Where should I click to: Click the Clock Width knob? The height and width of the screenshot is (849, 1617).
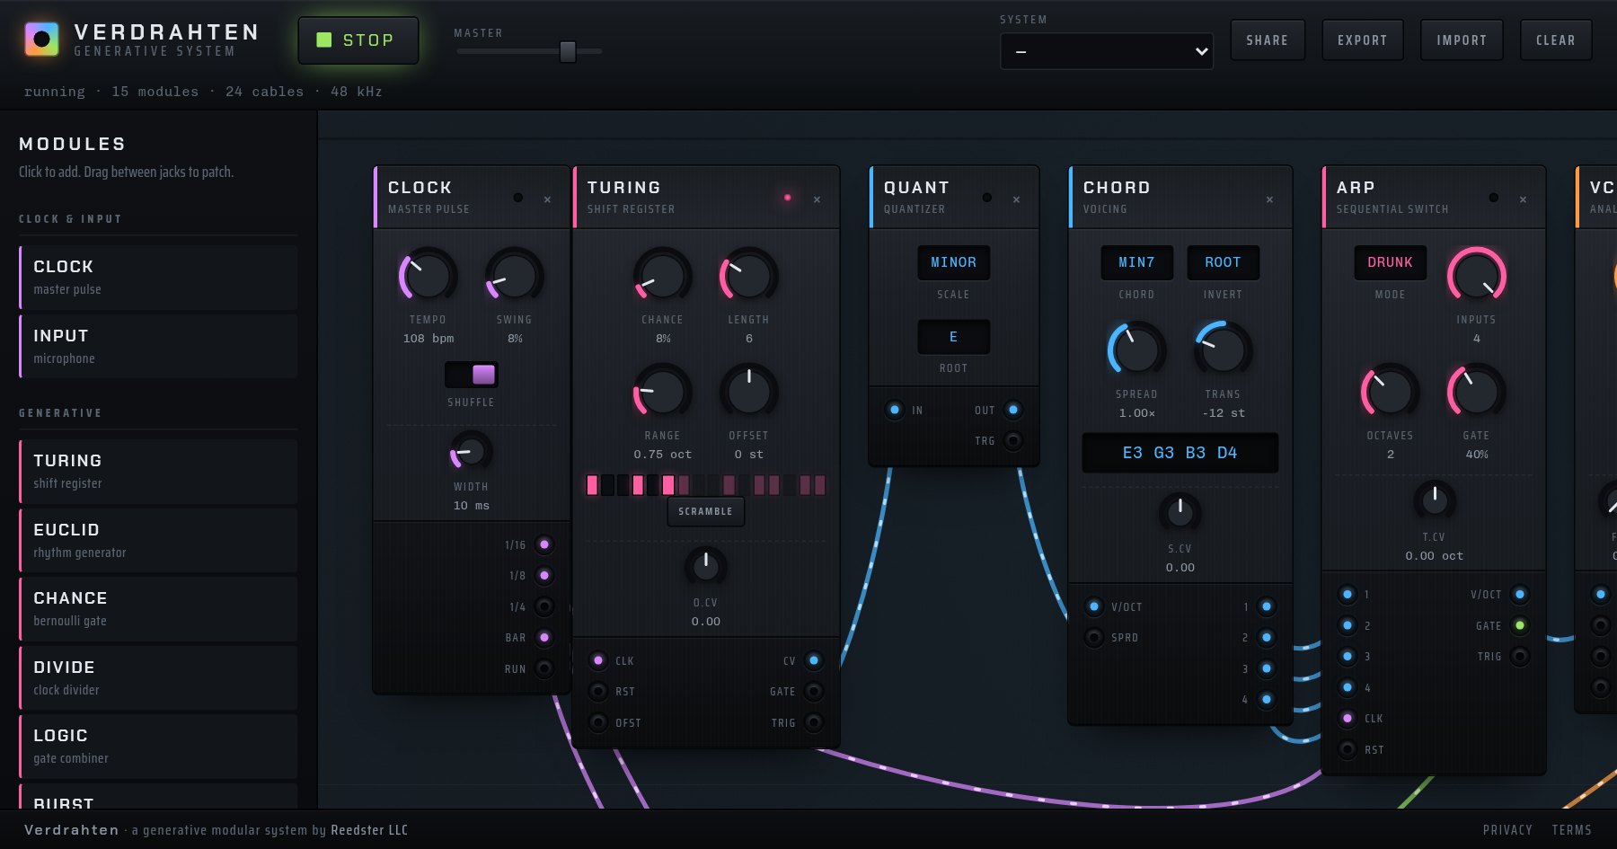pyautogui.click(x=471, y=452)
